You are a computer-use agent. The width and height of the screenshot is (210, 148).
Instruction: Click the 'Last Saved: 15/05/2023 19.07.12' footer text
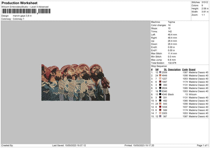tap(69, 146)
